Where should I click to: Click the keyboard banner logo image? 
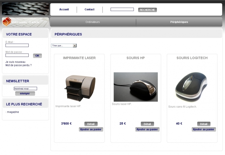click(25, 9)
